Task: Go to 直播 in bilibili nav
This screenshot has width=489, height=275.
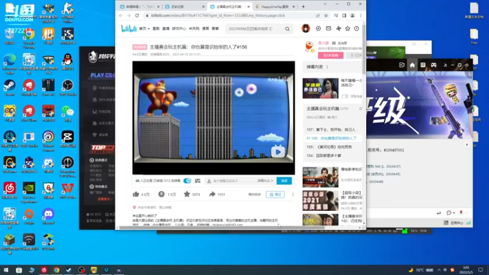Action: tap(166, 29)
